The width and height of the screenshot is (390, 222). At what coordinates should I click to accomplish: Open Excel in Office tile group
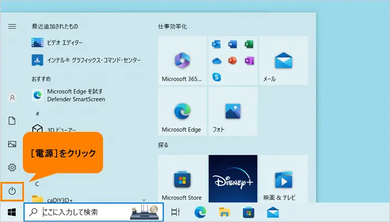tap(248, 45)
